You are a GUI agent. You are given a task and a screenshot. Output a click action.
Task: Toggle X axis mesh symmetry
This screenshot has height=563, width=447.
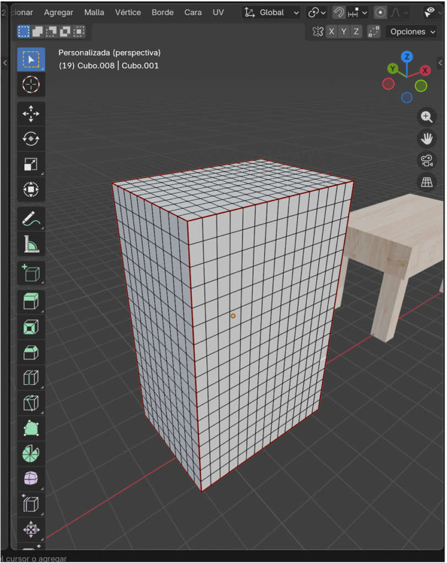click(x=331, y=32)
